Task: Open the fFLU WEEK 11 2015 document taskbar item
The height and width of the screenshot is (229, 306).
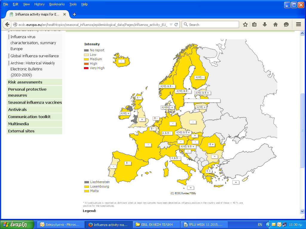Action: (x=204, y=225)
